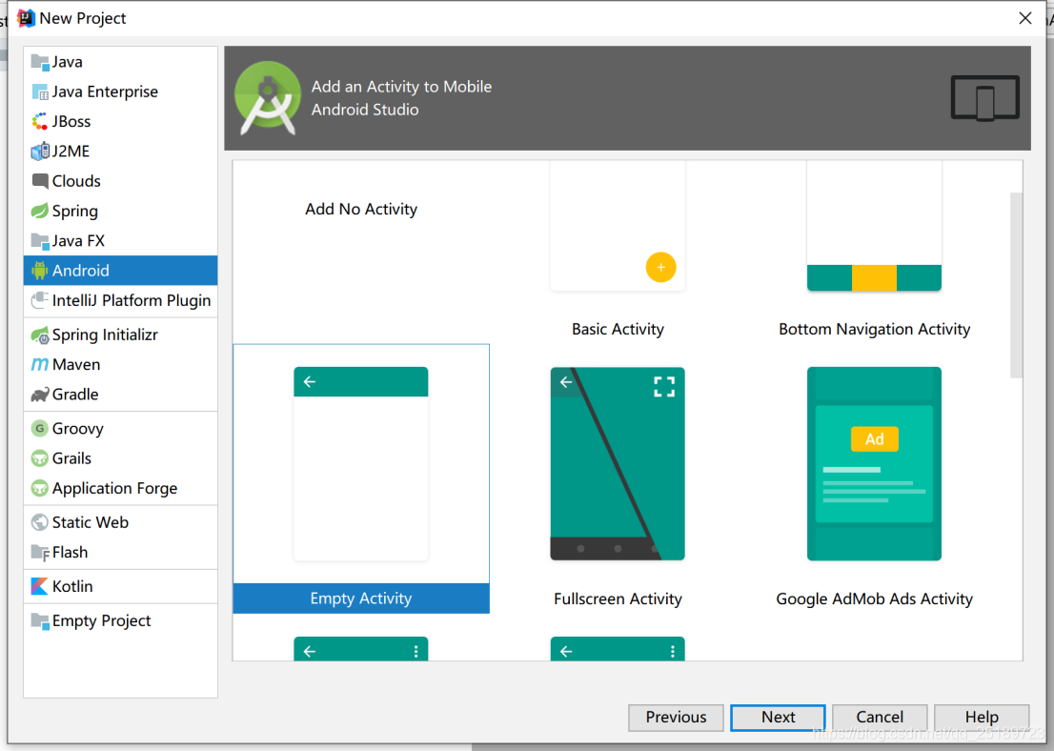Choose Maven project type
Viewport: 1054px width, 751px height.
(120, 364)
